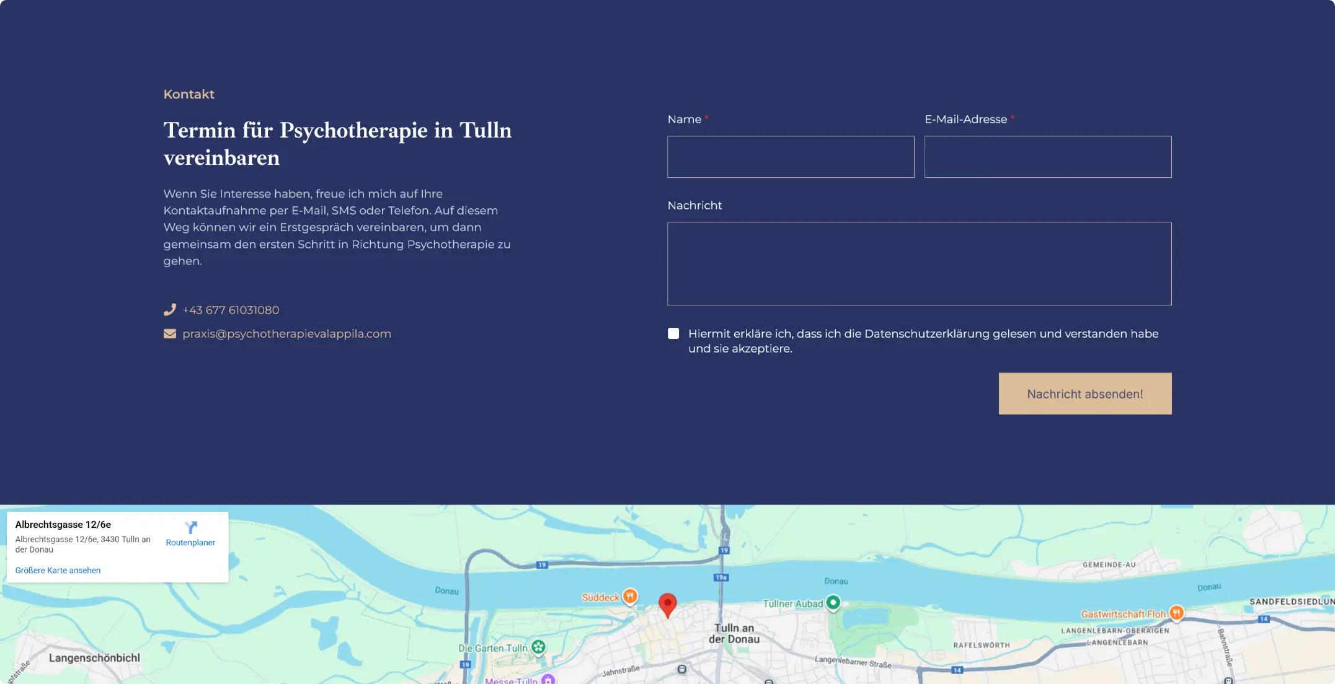1335x684 pixels.
Task: Click the Messe Tulln purple marker icon
Action: pyautogui.click(x=548, y=680)
